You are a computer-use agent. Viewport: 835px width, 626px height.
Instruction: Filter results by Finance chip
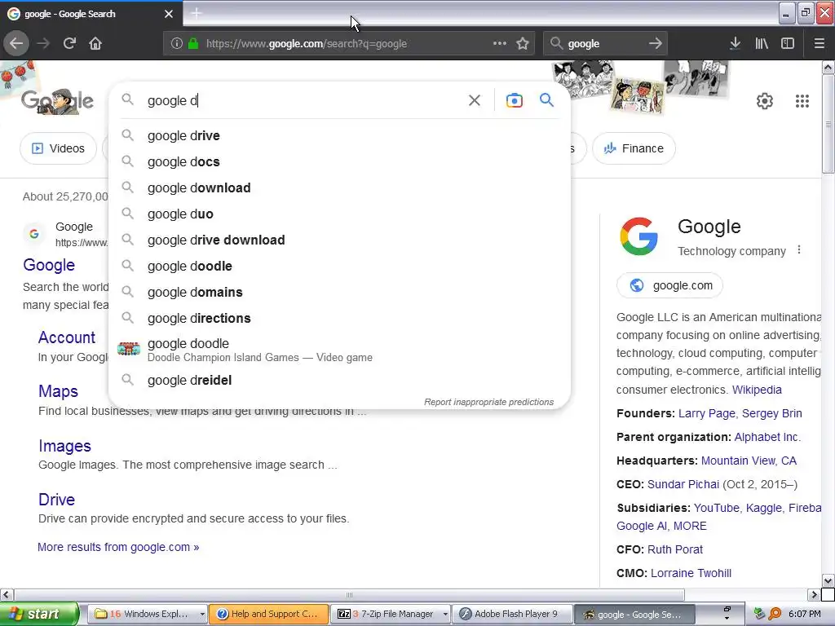(634, 148)
